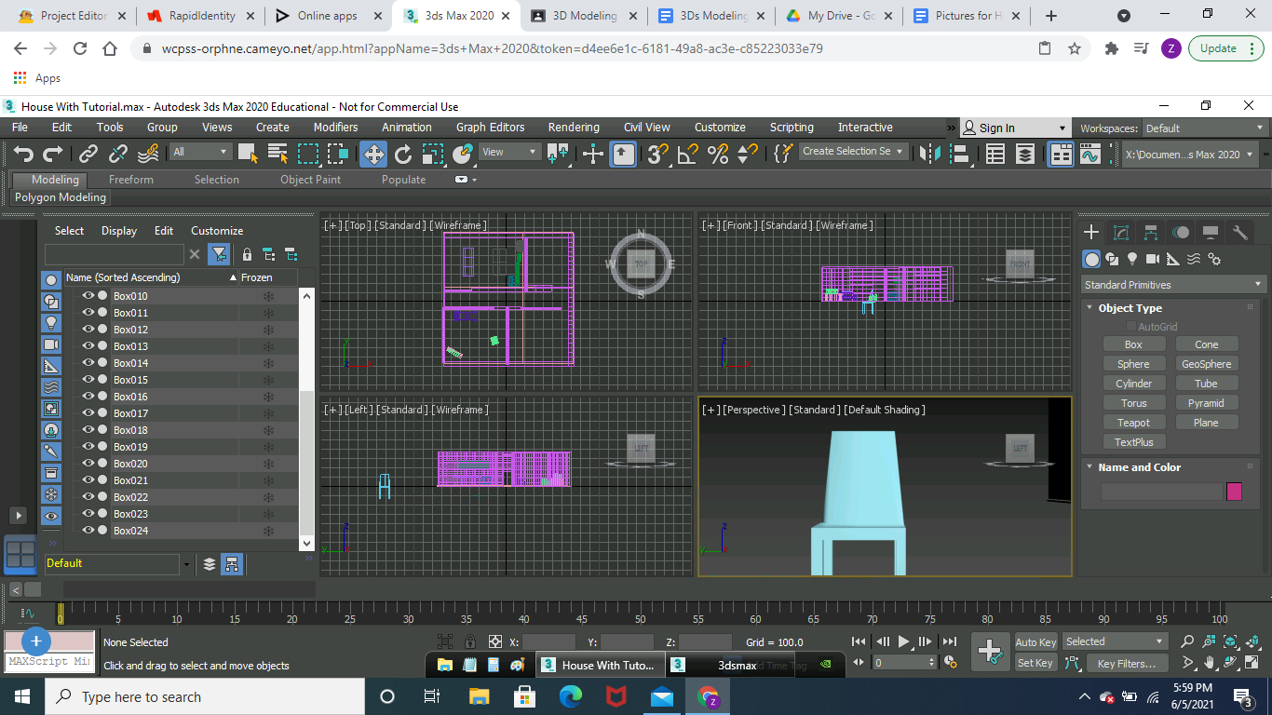Open the Workspaces Default dropdown
The width and height of the screenshot is (1272, 715).
tap(1204, 128)
